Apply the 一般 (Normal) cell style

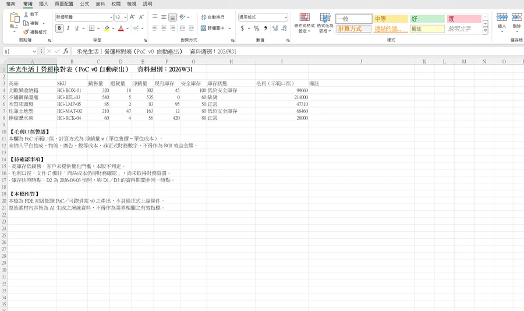click(x=354, y=19)
